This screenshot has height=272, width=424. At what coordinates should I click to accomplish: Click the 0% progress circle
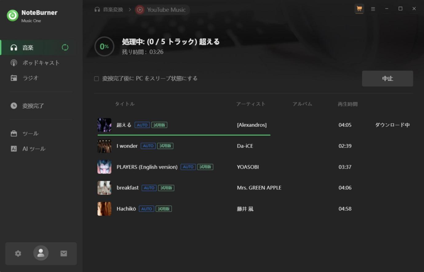coord(104,47)
